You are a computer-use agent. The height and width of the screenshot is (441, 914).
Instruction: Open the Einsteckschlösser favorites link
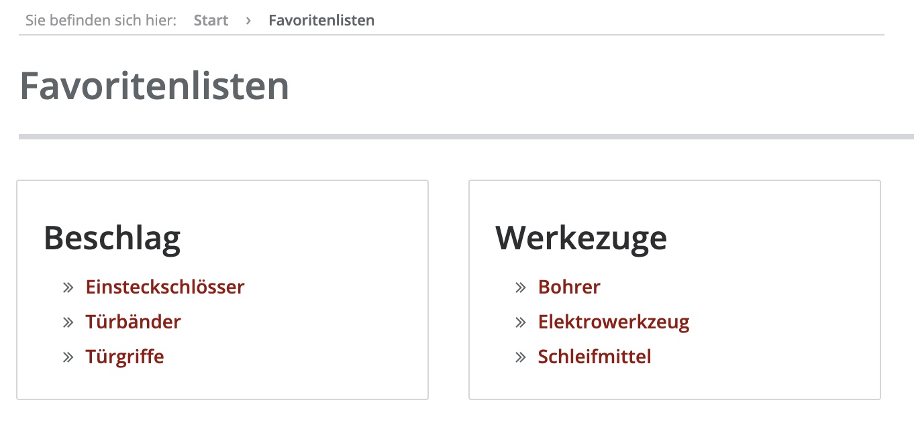(164, 288)
